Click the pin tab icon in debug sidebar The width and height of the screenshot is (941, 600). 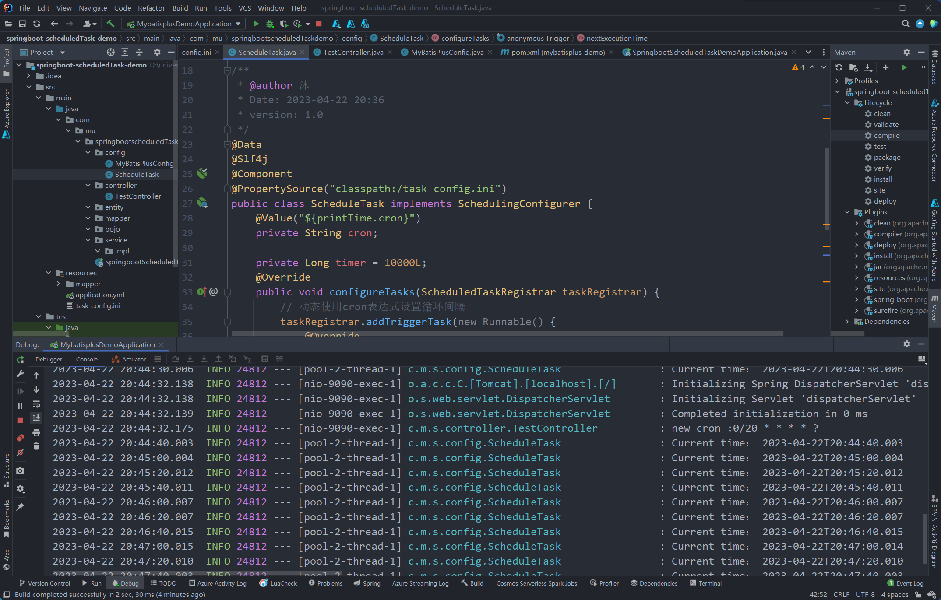[x=20, y=507]
